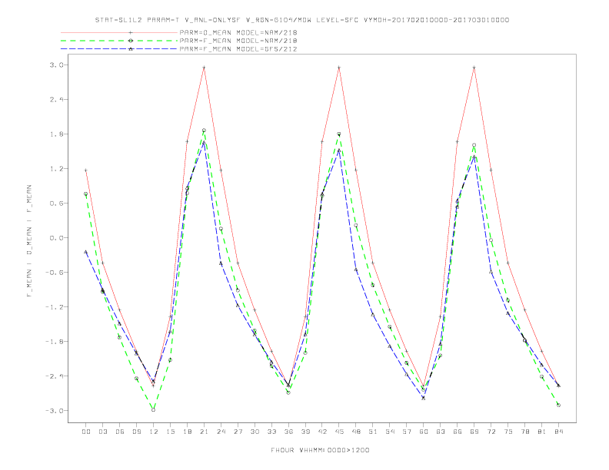This screenshot has height=470, width=609.
Task: Click x-axis tick label 00
Action: pyautogui.click(x=86, y=432)
